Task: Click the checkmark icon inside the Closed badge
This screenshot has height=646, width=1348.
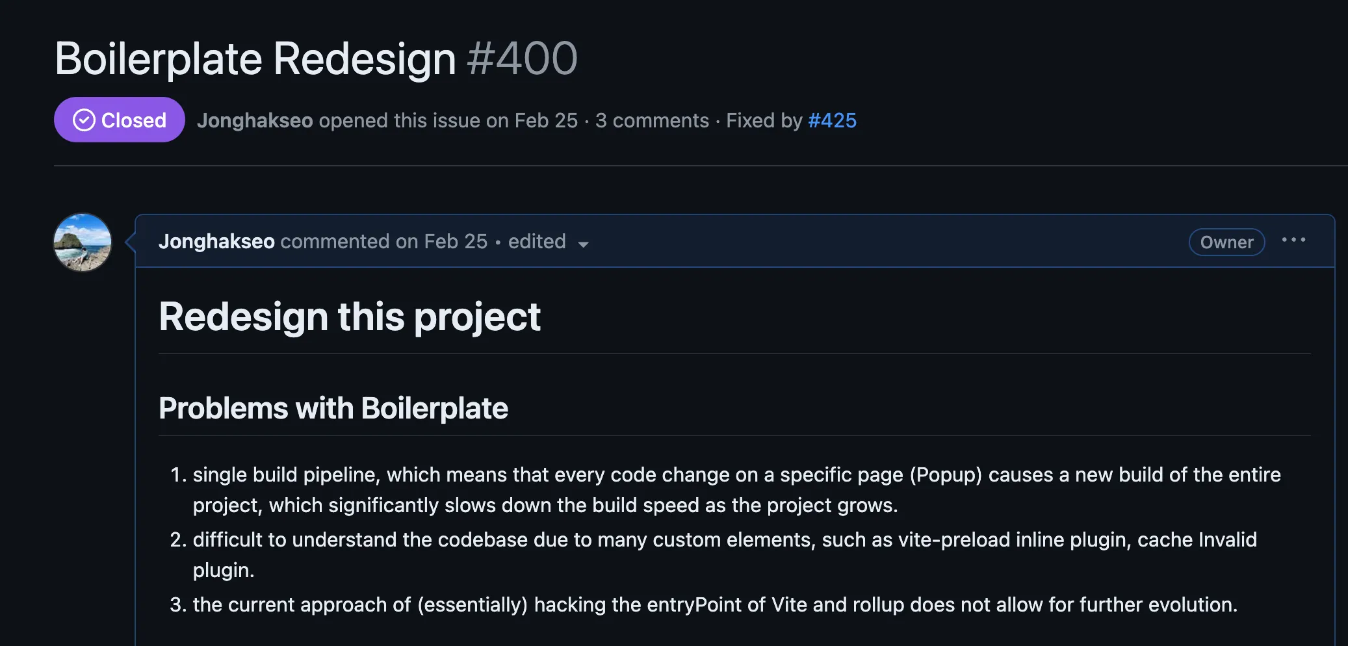Action: pos(84,120)
